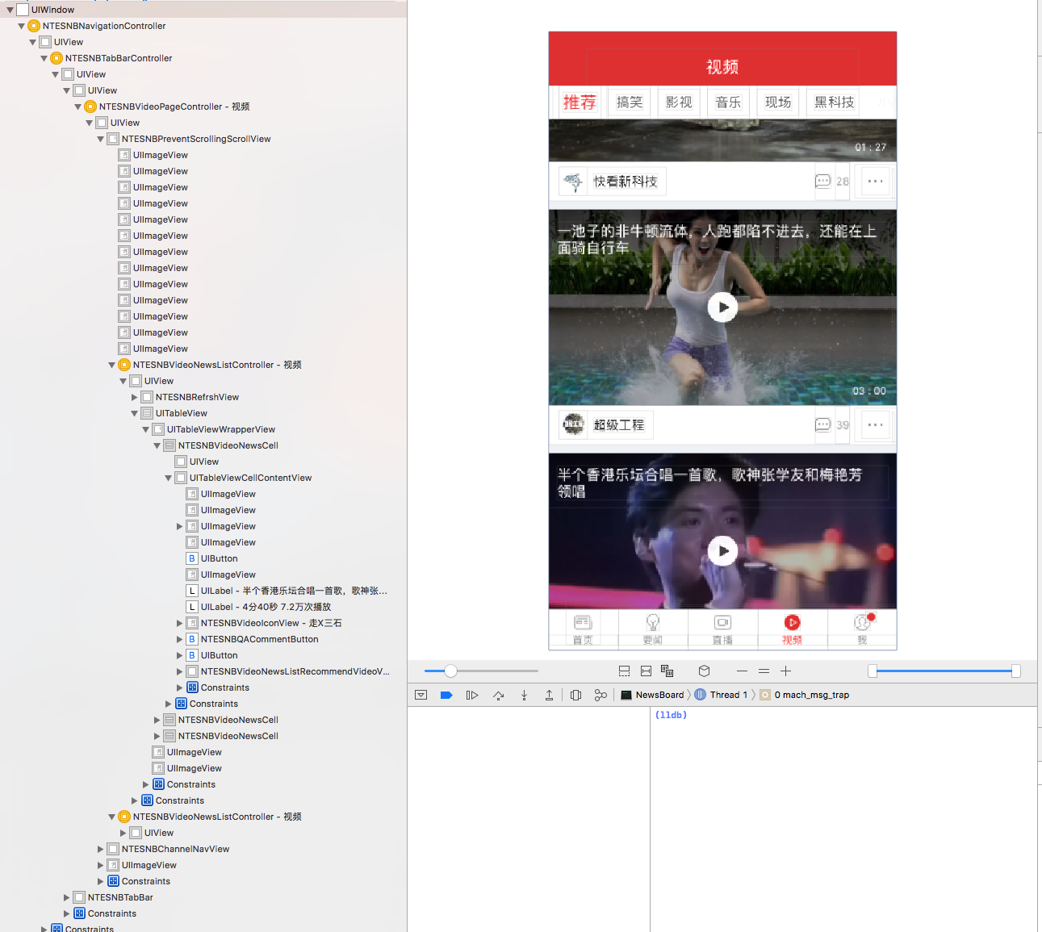The image size is (1042, 932).
Task: Collapse NTESNBTabBarController node
Action: point(44,58)
